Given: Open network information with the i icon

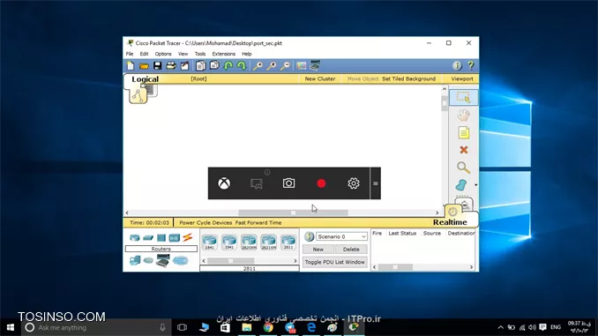Looking at the screenshot, I should click(x=457, y=65).
